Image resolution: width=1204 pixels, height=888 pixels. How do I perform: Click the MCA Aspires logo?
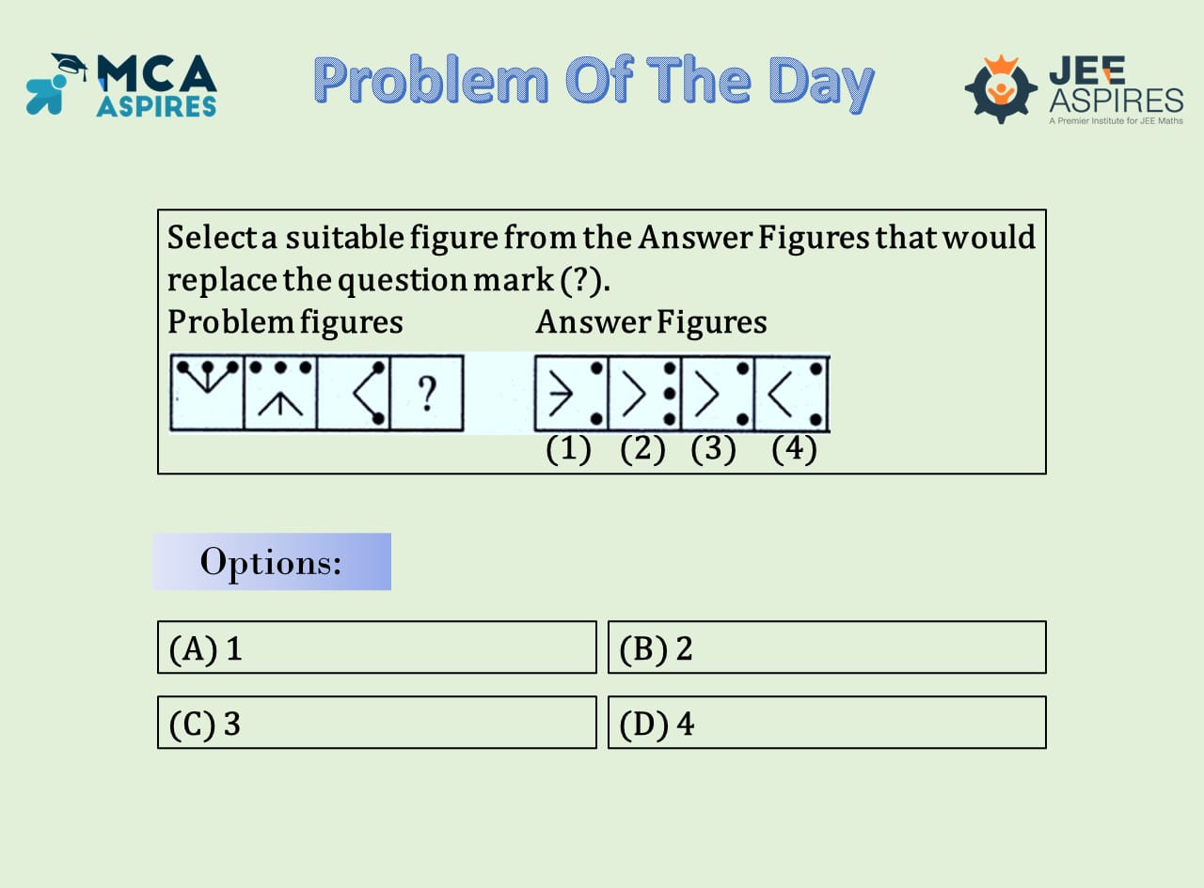tap(122, 85)
